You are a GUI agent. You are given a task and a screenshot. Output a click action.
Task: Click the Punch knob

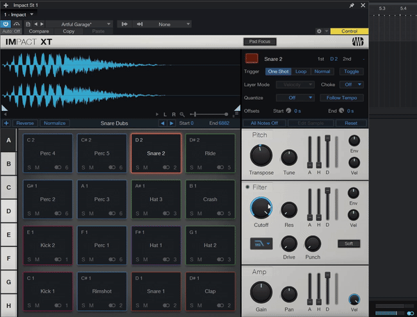click(x=313, y=243)
